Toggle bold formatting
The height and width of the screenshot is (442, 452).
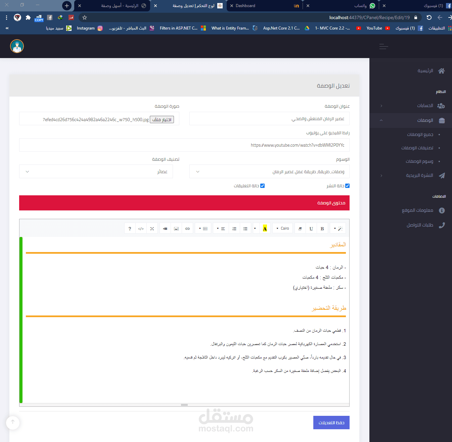click(x=322, y=229)
